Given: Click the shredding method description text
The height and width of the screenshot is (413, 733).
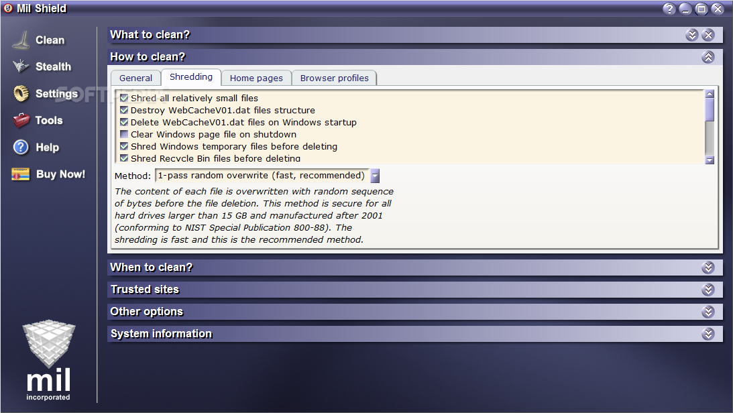Looking at the screenshot, I should tap(254, 215).
